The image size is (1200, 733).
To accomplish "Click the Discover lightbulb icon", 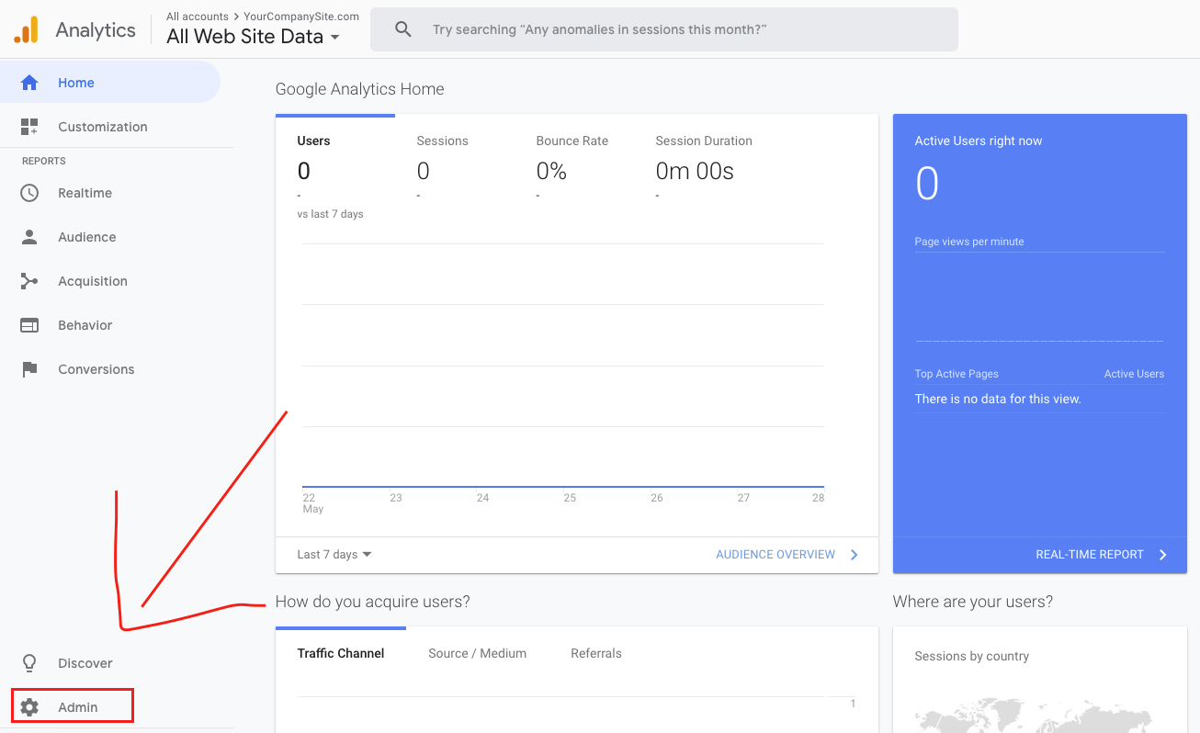I will (29, 663).
